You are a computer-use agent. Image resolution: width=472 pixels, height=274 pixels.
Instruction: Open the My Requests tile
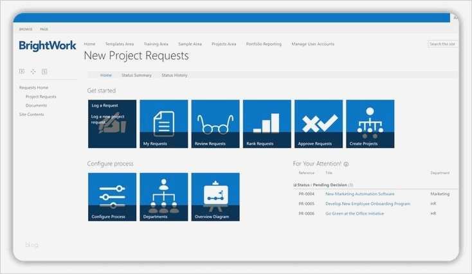point(164,123)
